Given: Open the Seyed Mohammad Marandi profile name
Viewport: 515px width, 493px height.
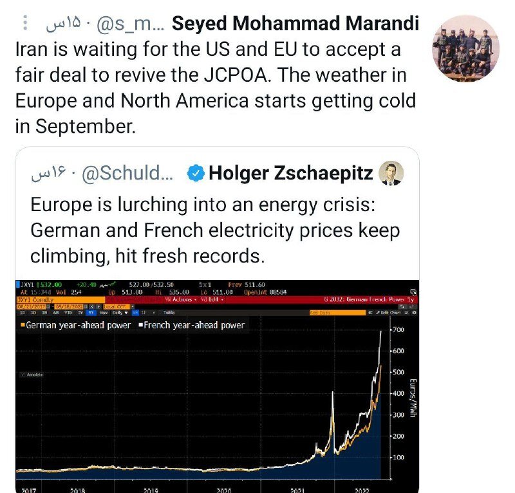Looking at the screenshot, I should (296, 24).
